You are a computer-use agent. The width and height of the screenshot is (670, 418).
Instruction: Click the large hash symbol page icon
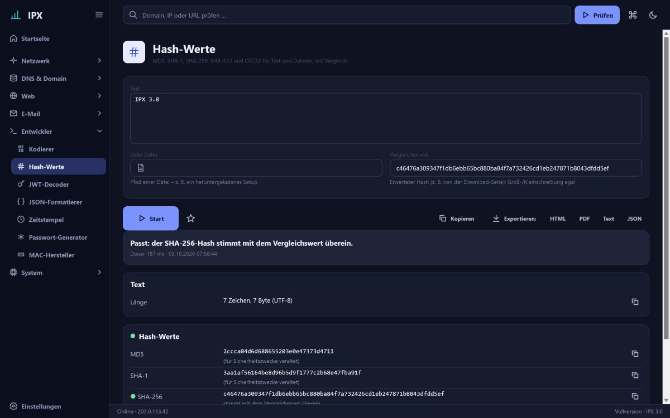[x=134, y=52]
